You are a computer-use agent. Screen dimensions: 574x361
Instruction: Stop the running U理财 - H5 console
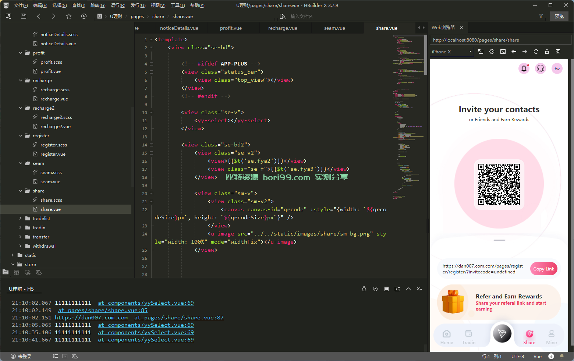[x=386, y=289]
